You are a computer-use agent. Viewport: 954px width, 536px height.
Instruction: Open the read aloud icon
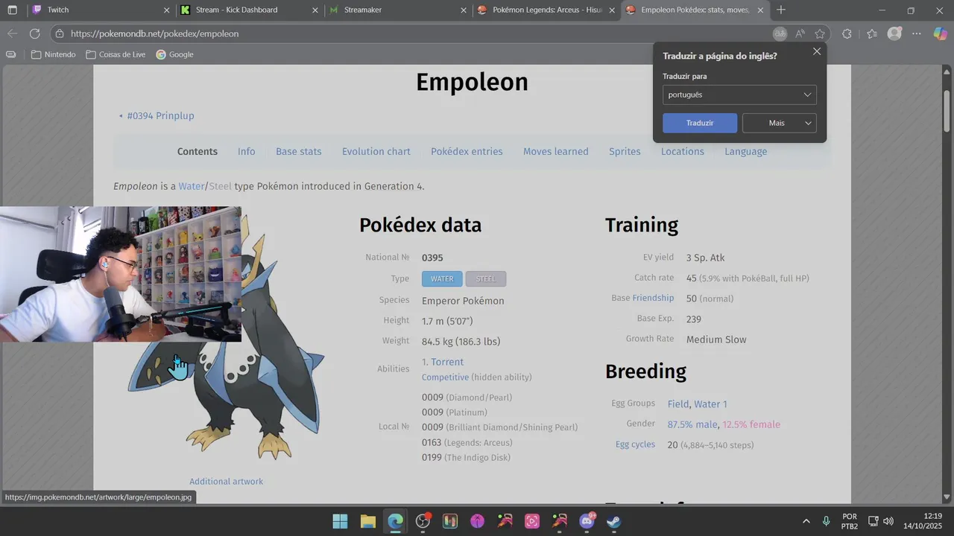[800, 33]
